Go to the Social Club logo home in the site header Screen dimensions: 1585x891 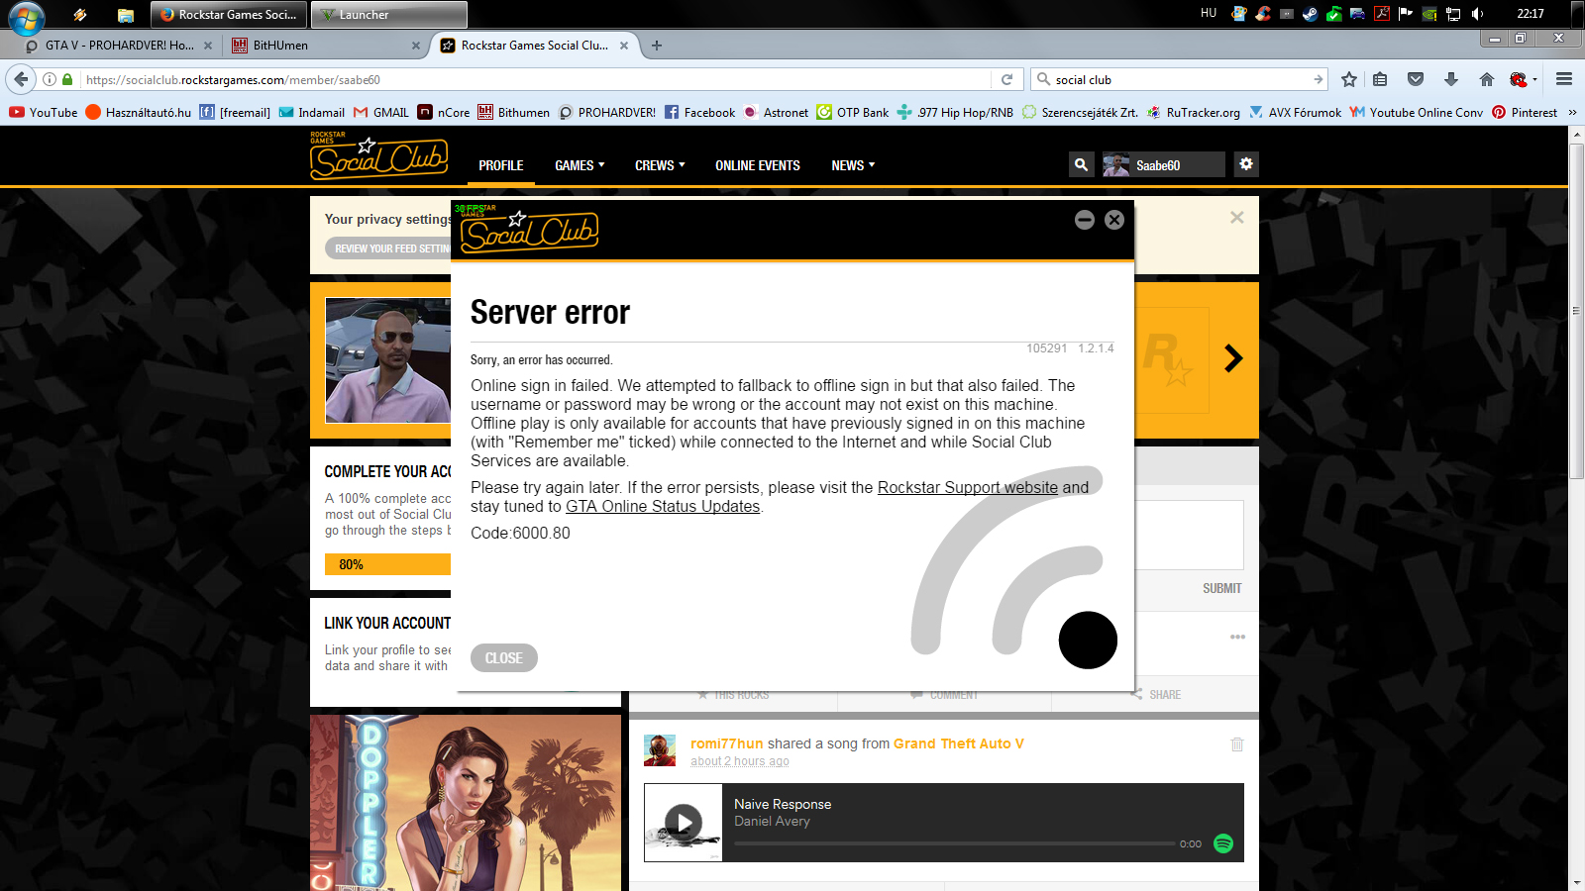378,156
